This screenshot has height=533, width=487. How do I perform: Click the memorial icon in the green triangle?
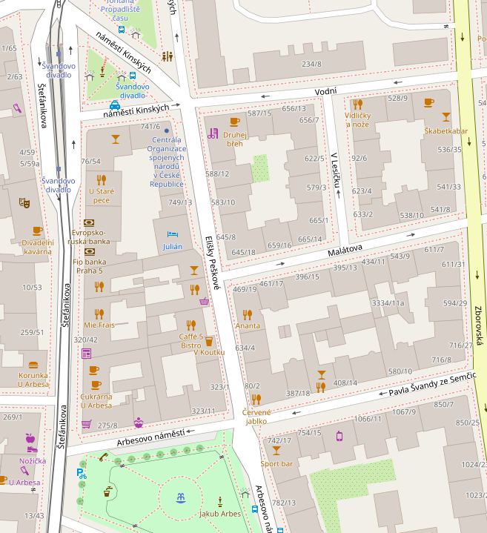pyautogui.click(x=102, y=72)
